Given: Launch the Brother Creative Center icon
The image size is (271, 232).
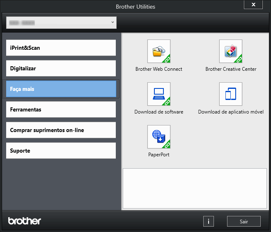Looking at the screenshot, I should 231,51.
